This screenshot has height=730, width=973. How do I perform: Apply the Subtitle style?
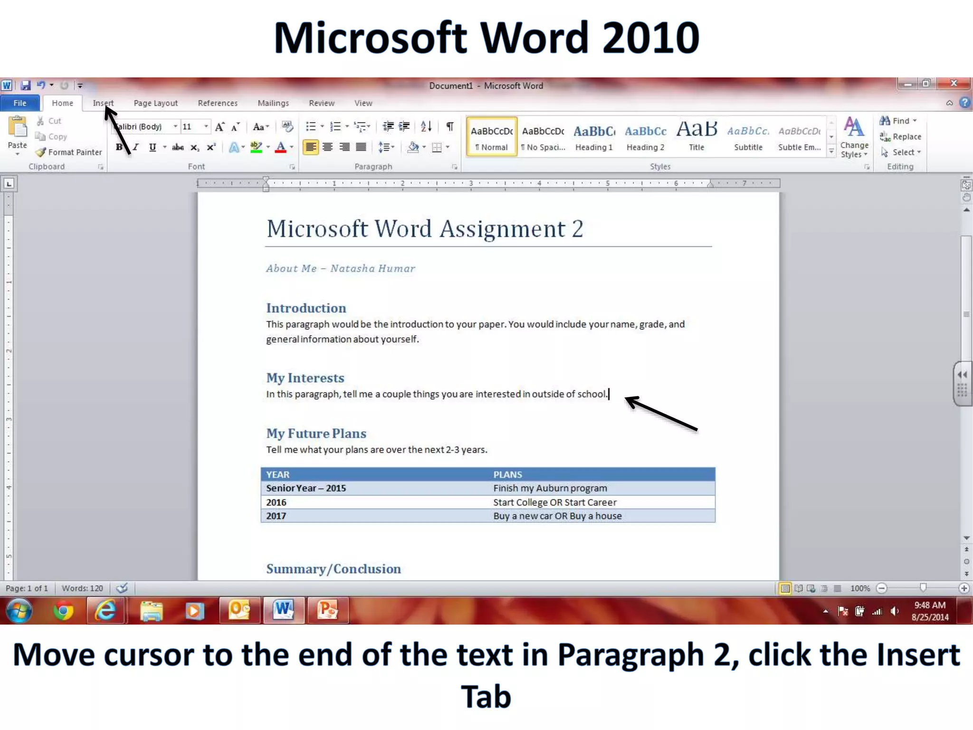click(748, 137)
